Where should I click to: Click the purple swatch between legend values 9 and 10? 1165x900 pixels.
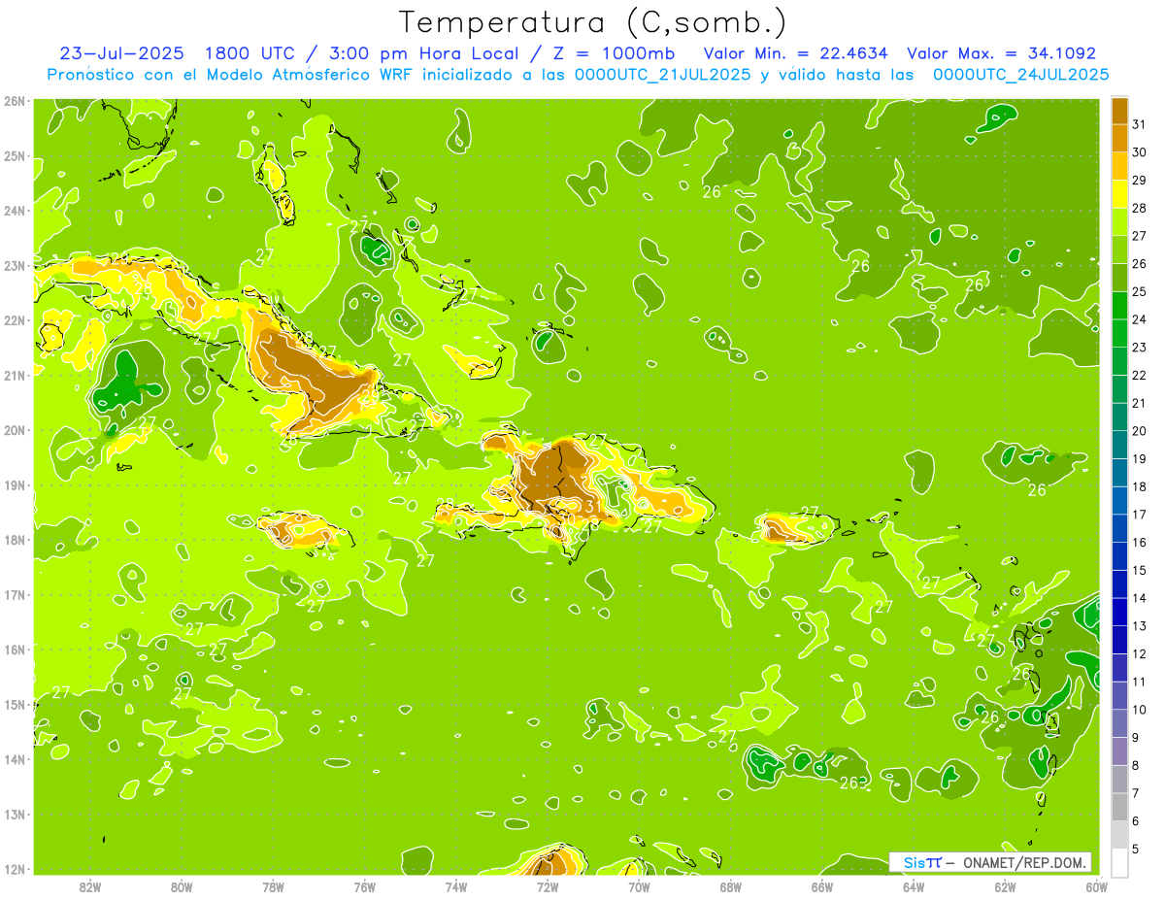[x=1119, y=723]
